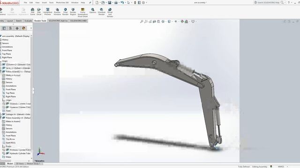Switch to the Model bottom tab
Viewport: 300px width, 168px height.
(x=10, y=163)
